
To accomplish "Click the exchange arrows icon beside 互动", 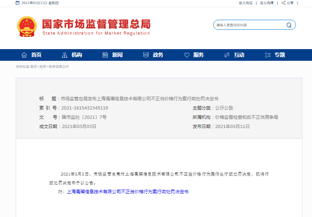I will pyautogui.click(x=227, y=55).
